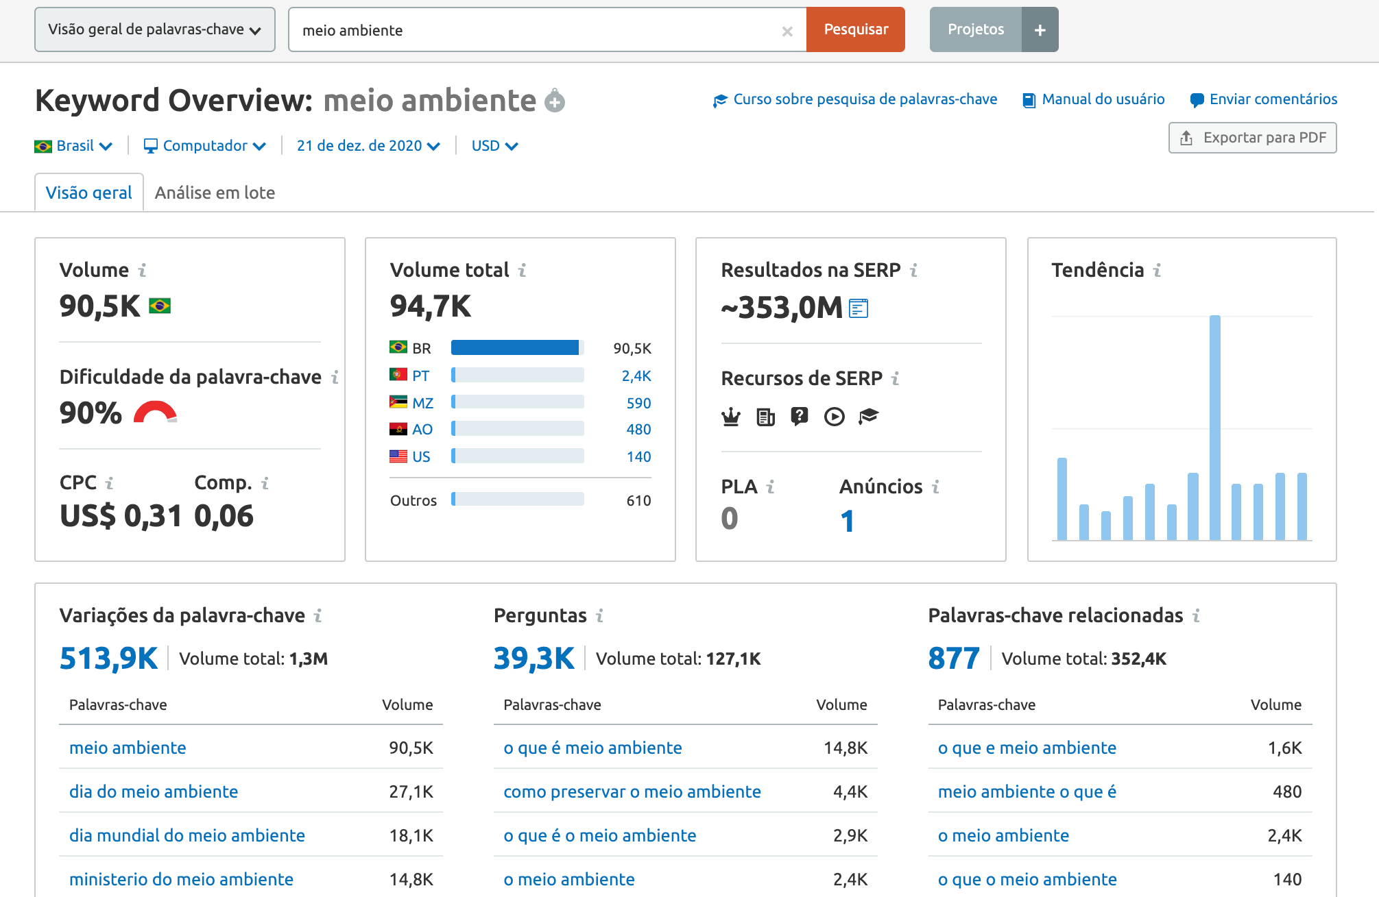
Task: Click the tallest bar in Tendência chart
Action: pos(1215,428)
